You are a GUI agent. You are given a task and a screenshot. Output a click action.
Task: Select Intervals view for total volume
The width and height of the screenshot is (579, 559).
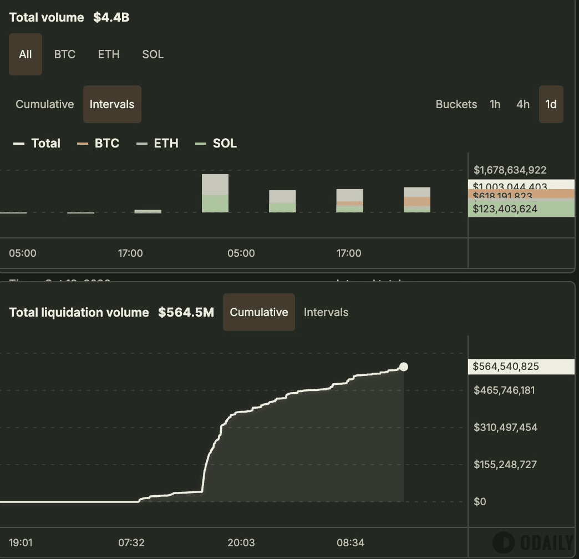click(x=112, y=104)
